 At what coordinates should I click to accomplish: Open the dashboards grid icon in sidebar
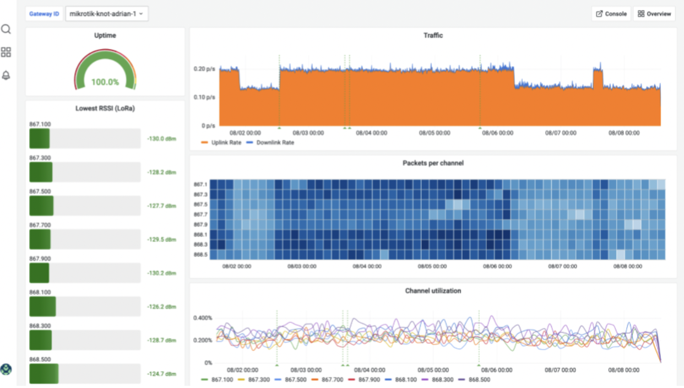point(6,52)
